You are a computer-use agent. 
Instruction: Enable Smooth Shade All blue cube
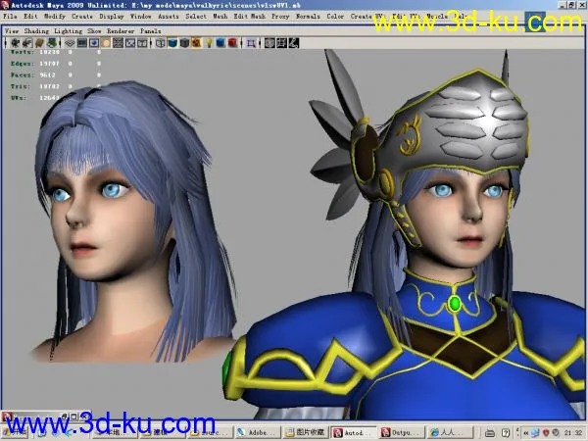(x=172, y=43)
